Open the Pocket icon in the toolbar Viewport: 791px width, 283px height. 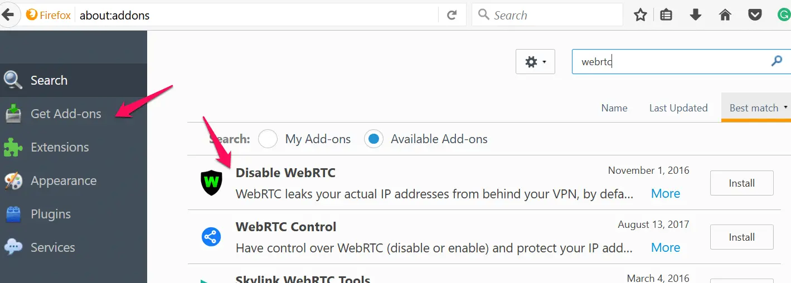click(755, 15)
